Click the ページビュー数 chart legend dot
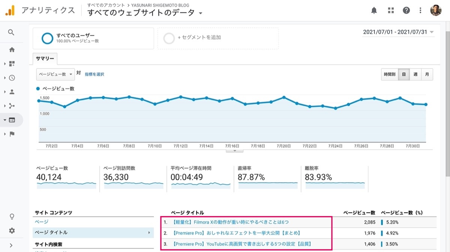Viewport: 450px width, 252px height. [x=38, y=89]
